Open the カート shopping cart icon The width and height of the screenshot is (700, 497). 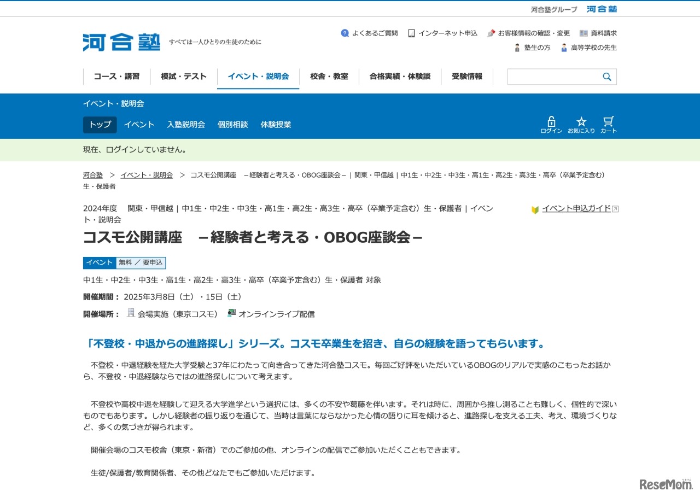609,121
